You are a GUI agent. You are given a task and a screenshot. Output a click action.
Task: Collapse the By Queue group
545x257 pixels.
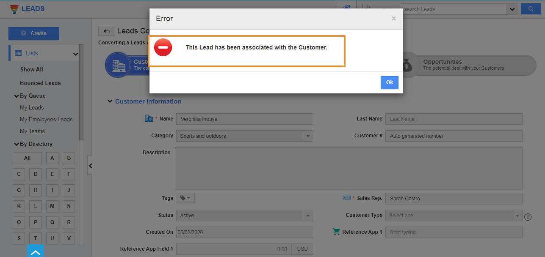pyautogui.click(x=17, y=96)
